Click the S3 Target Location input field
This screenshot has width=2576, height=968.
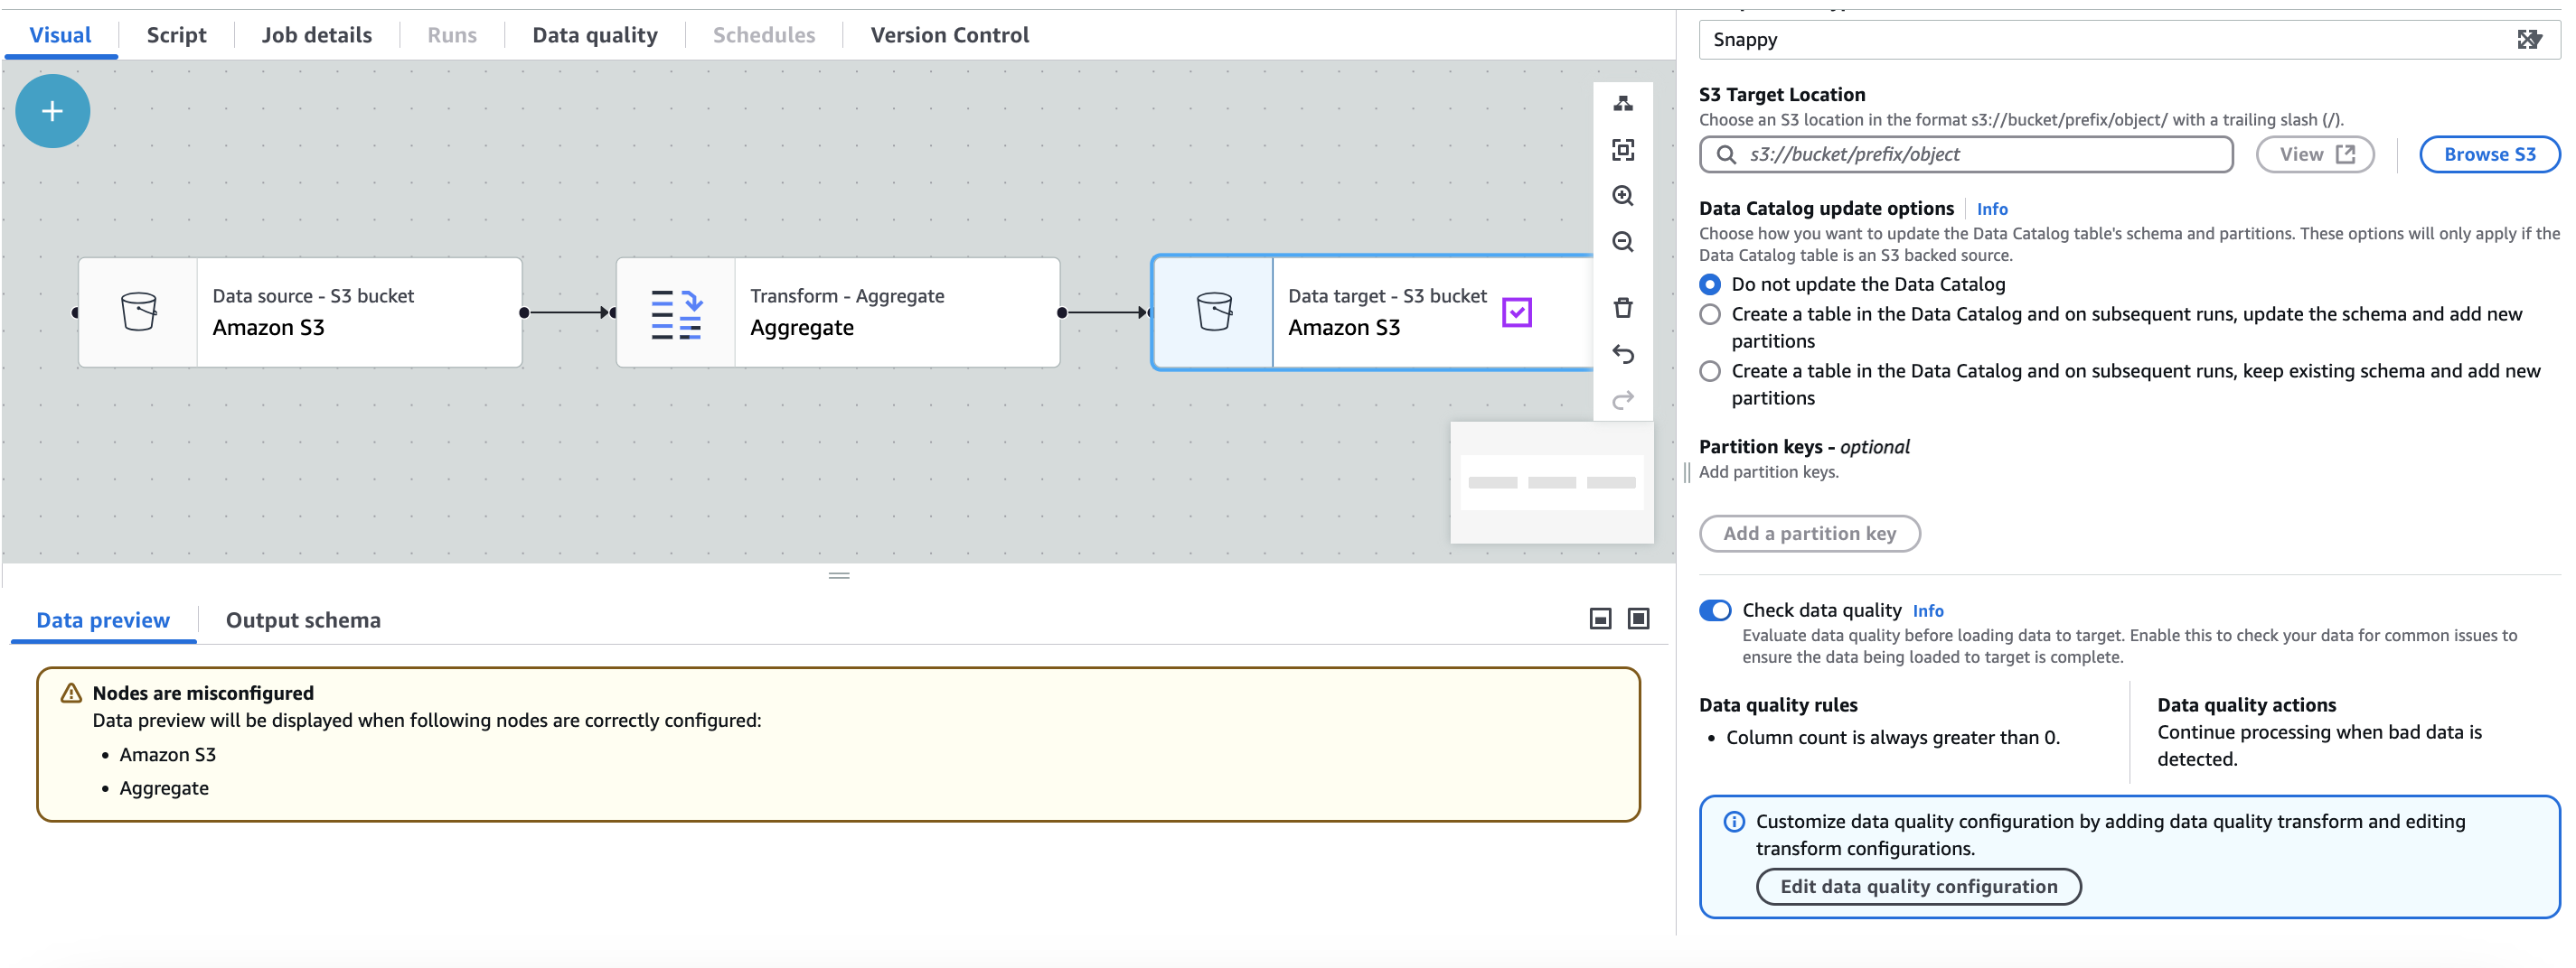[1980, 154]
